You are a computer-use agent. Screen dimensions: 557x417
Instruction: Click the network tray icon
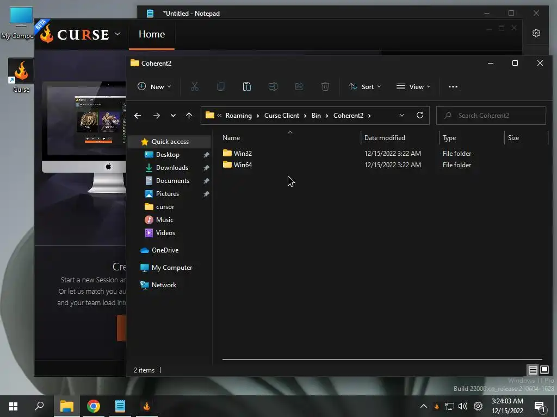[x=450, y=406]
